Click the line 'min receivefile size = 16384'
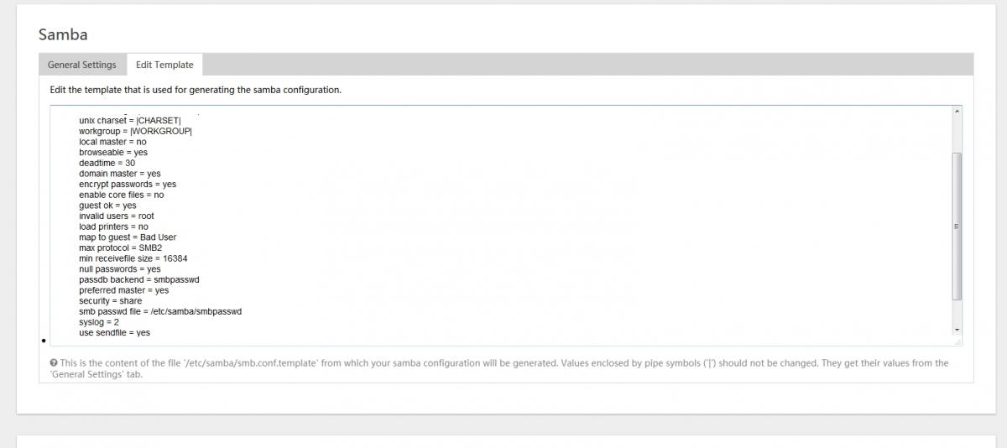This screenshot has height=448, width=1007. pyautogui.click(x=133, y=258)
